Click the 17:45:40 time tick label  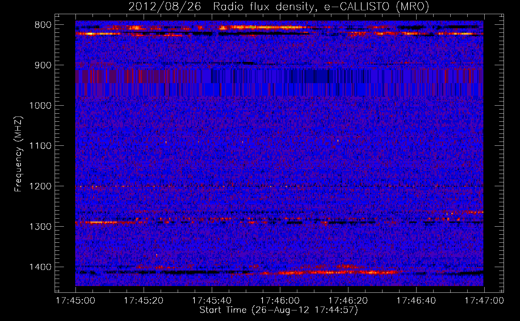pyautogui.click(x=212, y=301)
